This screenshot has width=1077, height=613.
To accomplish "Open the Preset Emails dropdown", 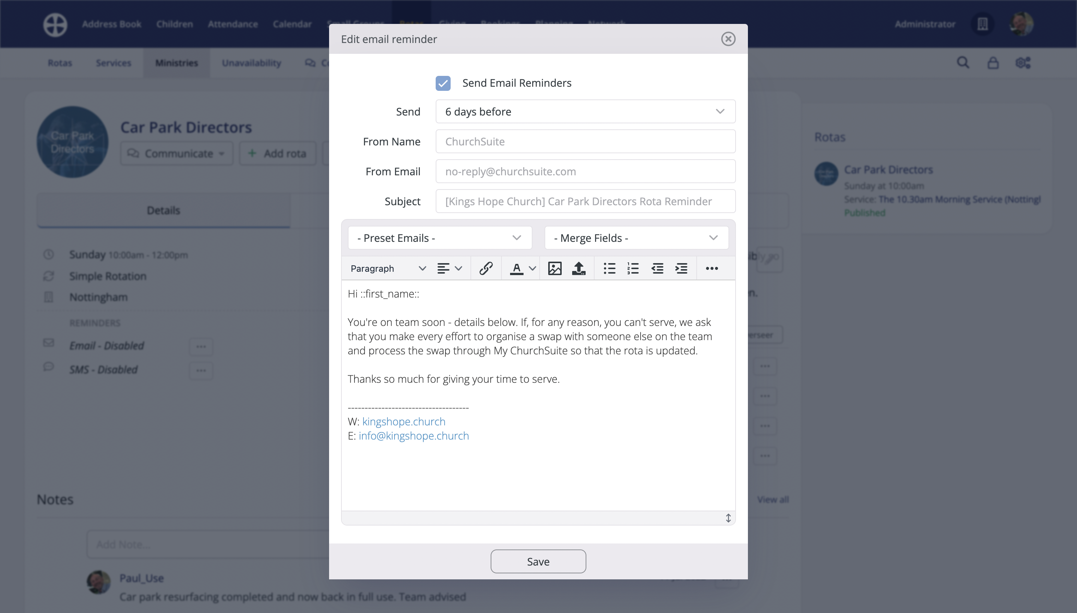I will click(x=439, y=237).
